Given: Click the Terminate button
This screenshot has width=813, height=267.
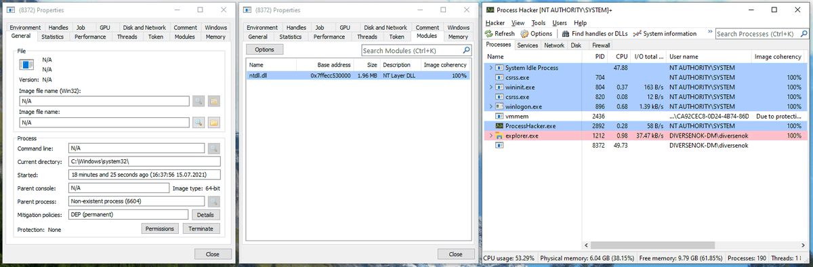Looking at the screenshot, I should coord(201,228).
